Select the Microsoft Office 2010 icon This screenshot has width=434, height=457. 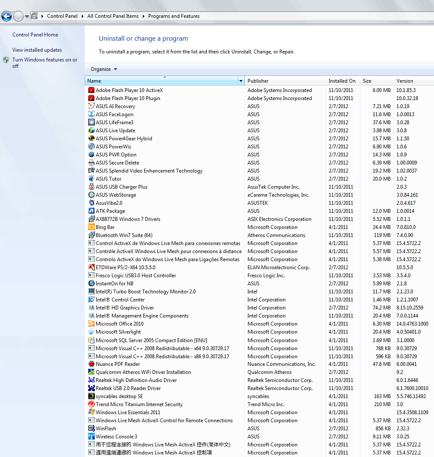coord(92,324)
